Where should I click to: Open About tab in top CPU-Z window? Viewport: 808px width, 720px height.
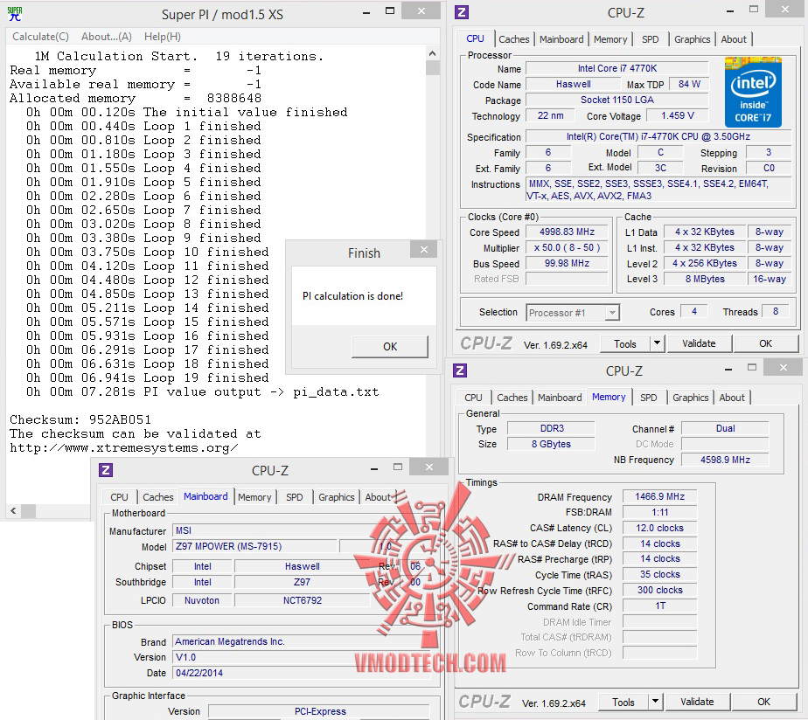pyautogui.click(x=734, y=39)
